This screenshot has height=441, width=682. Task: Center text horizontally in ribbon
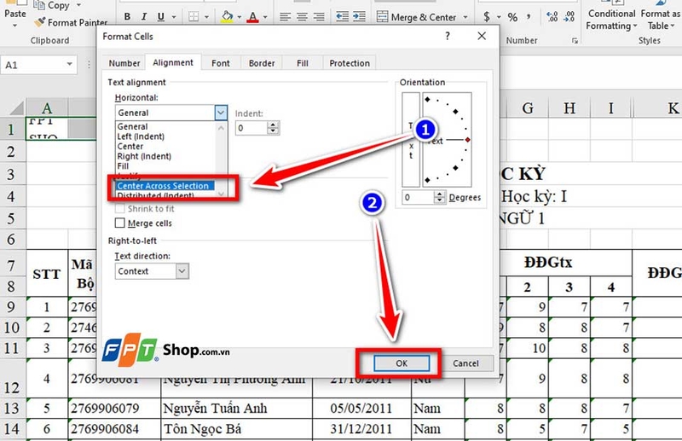pos(302,17)
